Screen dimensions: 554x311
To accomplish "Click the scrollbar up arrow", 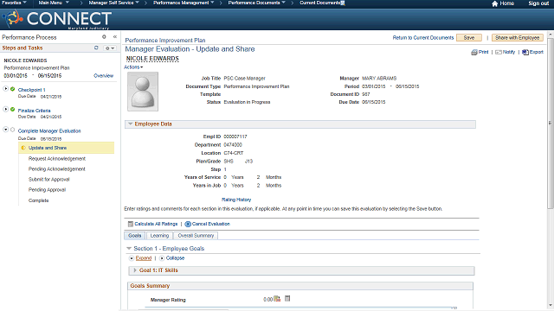I will coord(551,35).
